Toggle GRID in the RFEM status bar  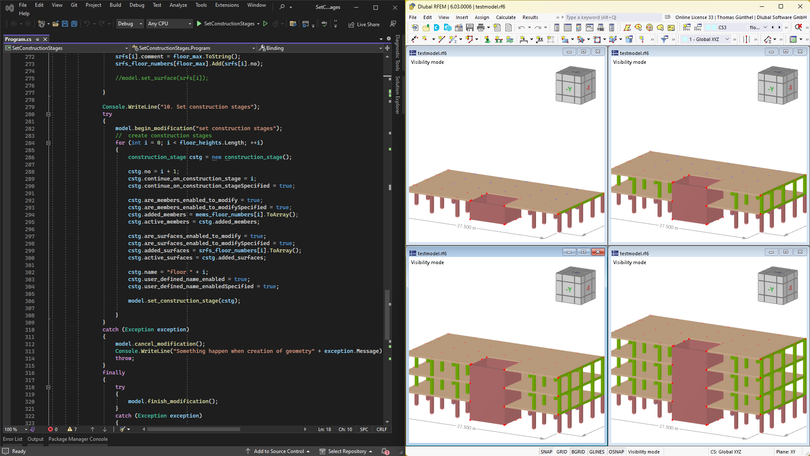pos(562,452)
